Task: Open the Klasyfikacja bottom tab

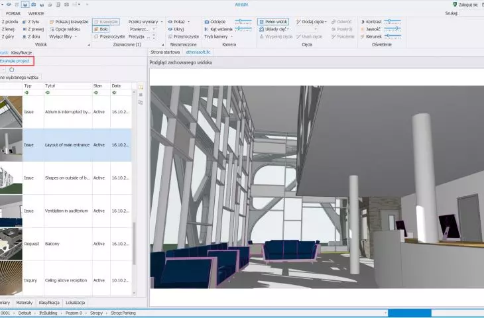Action: 49,303
